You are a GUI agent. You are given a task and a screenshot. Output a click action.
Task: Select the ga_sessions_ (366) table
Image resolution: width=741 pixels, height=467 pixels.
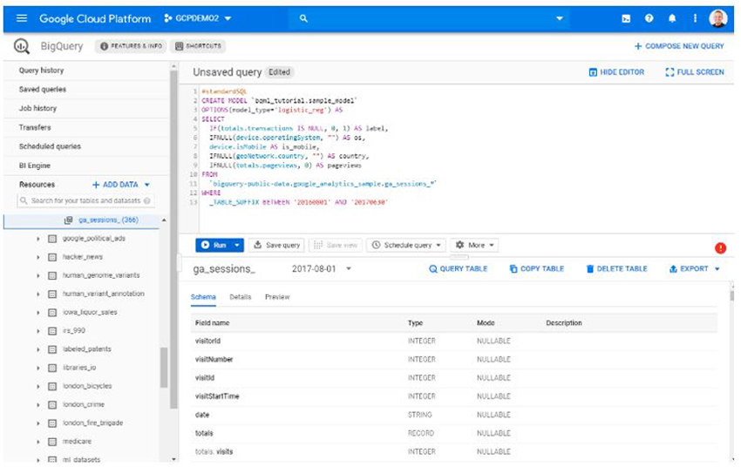(108, 220)
